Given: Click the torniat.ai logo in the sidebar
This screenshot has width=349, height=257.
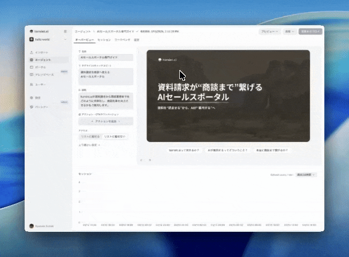Looking at the screenshot, I should point(39,32).
